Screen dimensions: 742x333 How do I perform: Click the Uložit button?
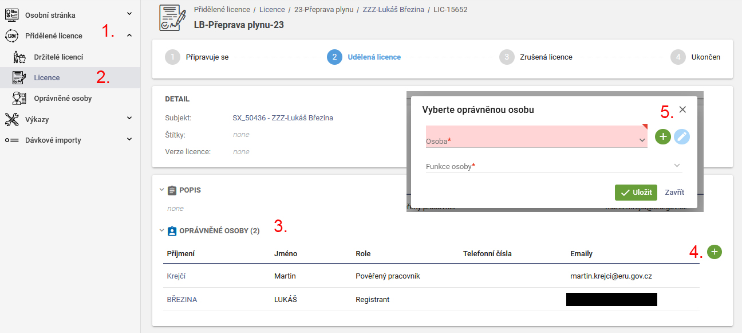pyautogui.click(x=636, y=193)
